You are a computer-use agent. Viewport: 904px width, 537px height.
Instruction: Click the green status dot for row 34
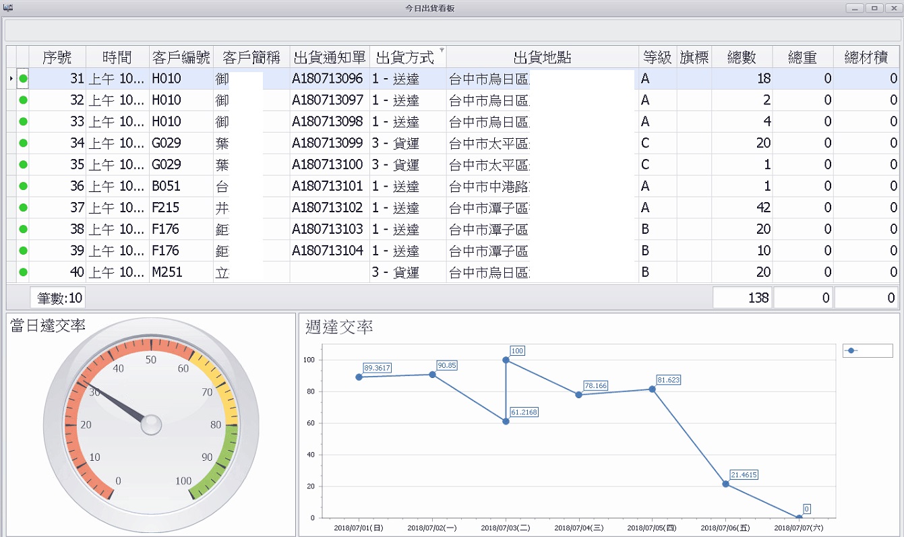coord(23,144)
